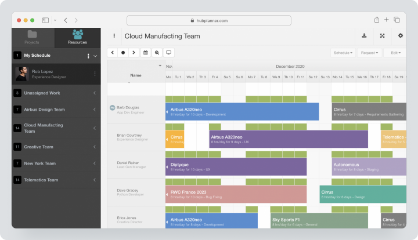Open Dave Gracey's RWC France 2023 booking
The height and width of the screenshot is (240, 418).
(x=236, y=194)
